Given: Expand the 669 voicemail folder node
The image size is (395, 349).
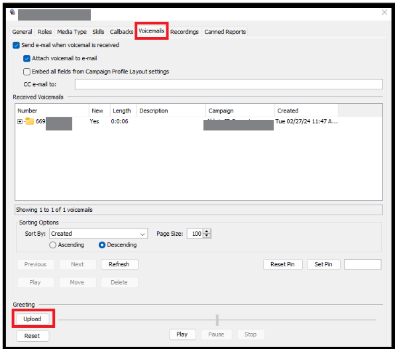Looking at the screenshot, I should click(20, 122).
